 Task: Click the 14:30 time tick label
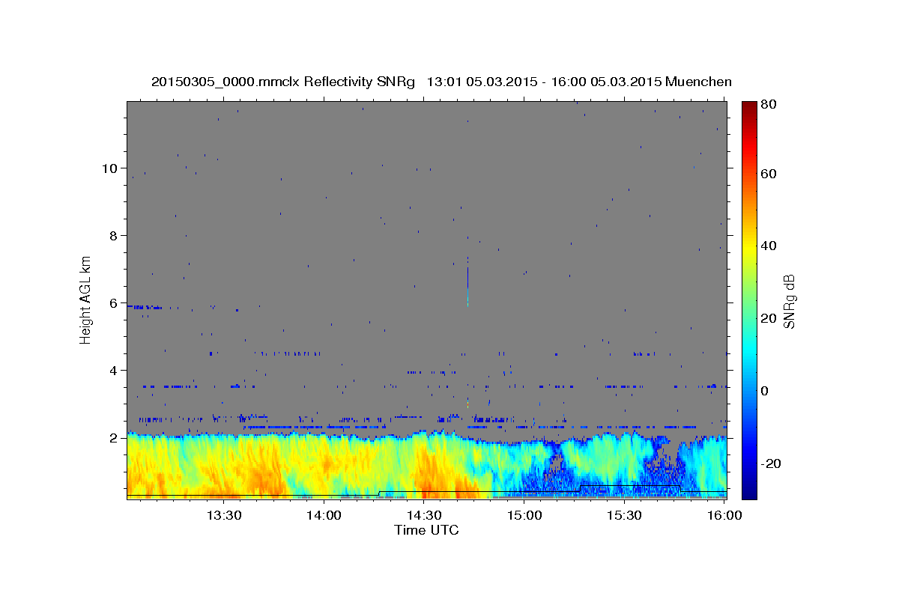[x=424, y=515]
